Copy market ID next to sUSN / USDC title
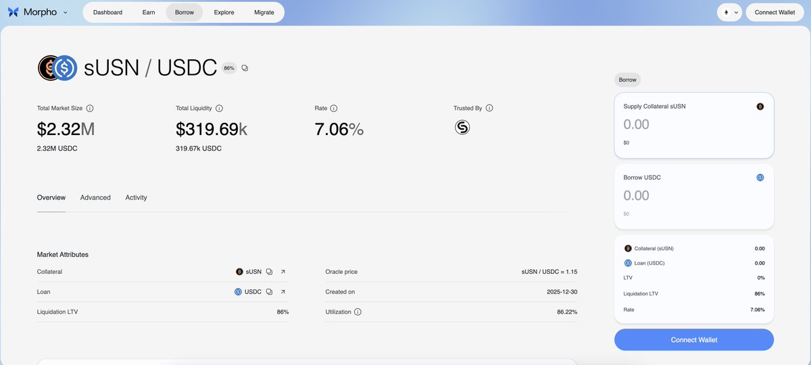This screenshot has width=811, height=365. pos(245,68)
